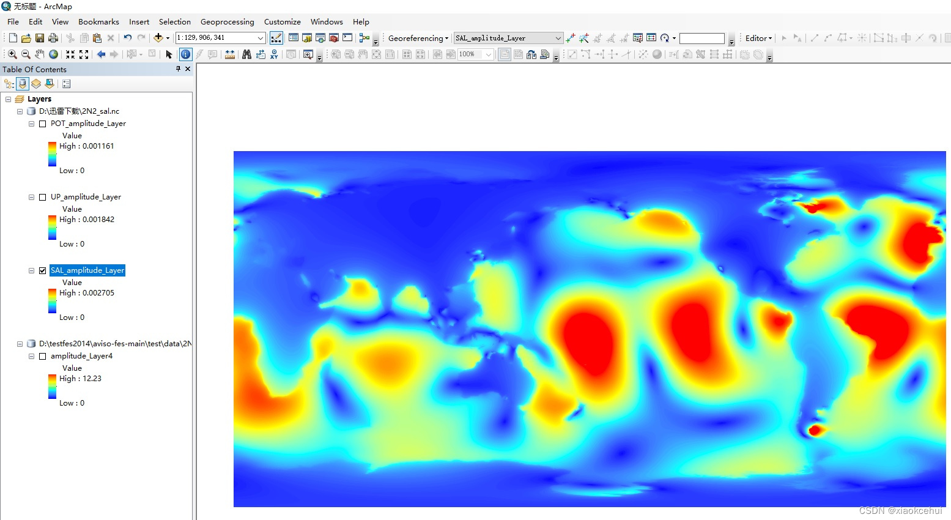This screenshot has height=520, width=951.
Task: Collapse the Layers data frame
Action: [x=9, y=99]
